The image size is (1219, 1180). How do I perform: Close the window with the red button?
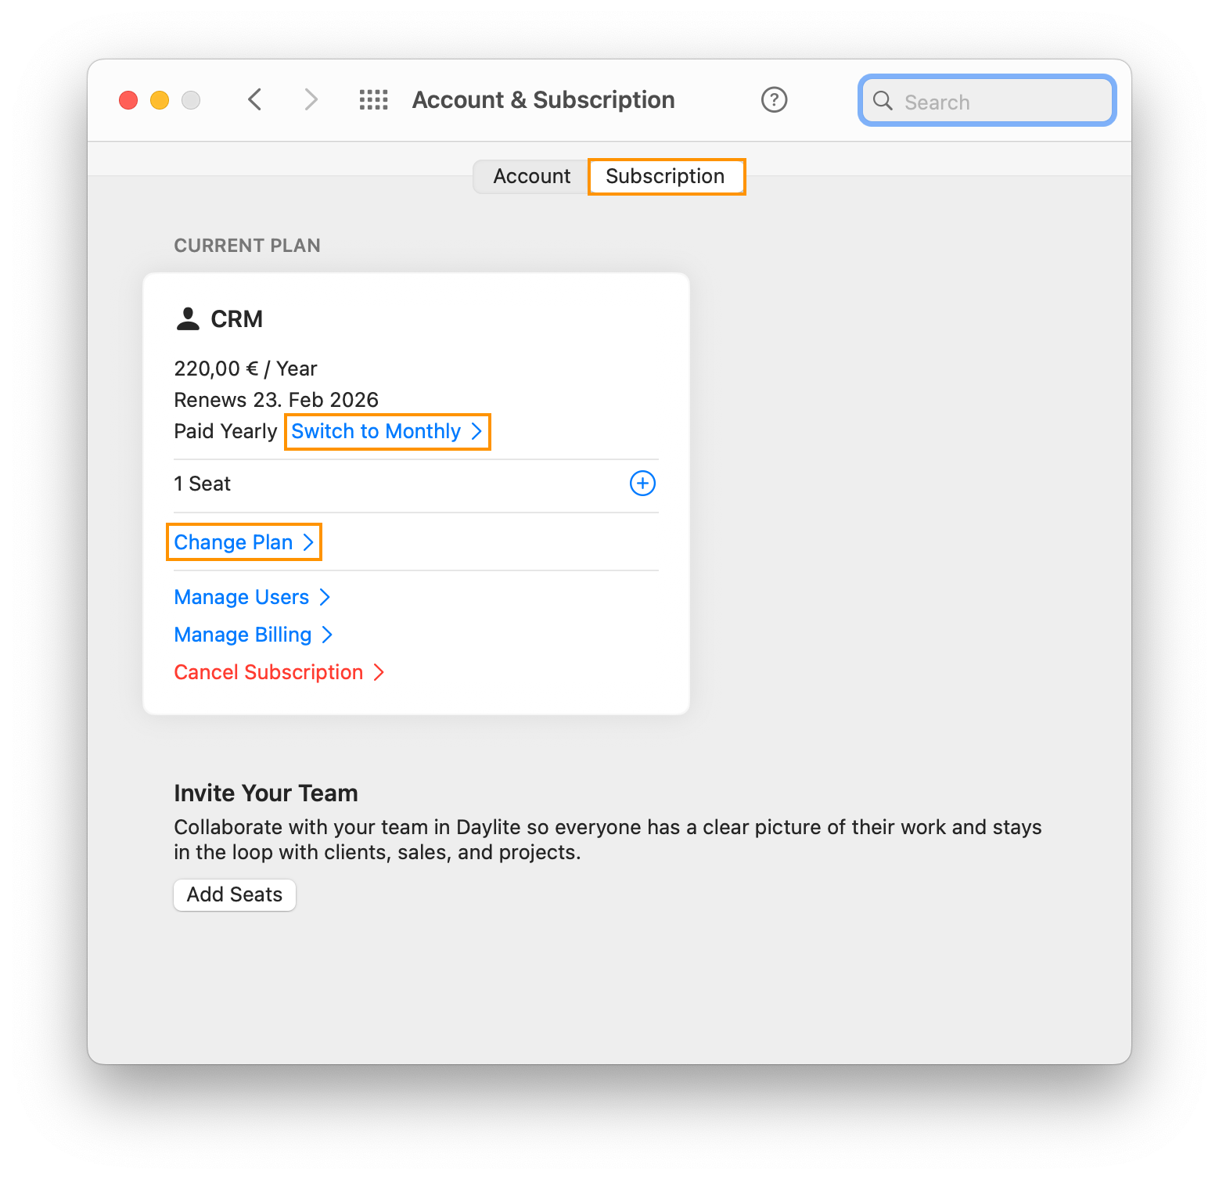pos(128,100)
